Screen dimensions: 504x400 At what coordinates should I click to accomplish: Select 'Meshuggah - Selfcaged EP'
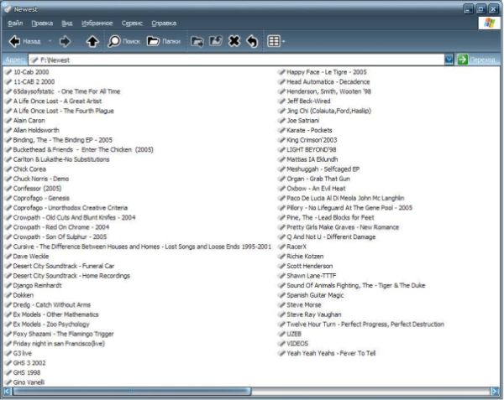tap(323, 169)
